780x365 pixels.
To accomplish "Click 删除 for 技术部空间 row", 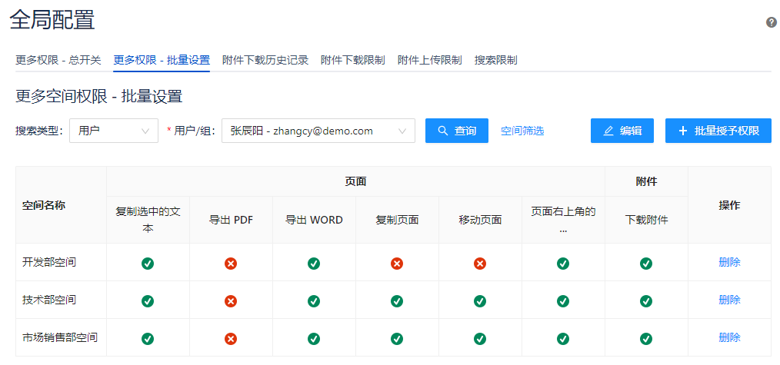I will point(729,300).
